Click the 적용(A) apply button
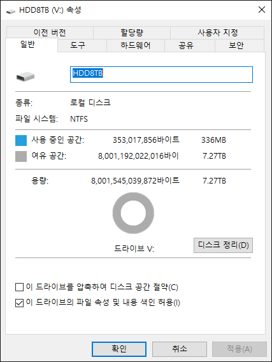This screenshot has height=362, width=272. click(240, 349)
